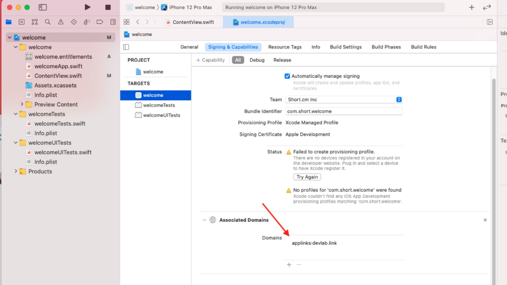Open the Issue navigator warning icon

point(61,22)
